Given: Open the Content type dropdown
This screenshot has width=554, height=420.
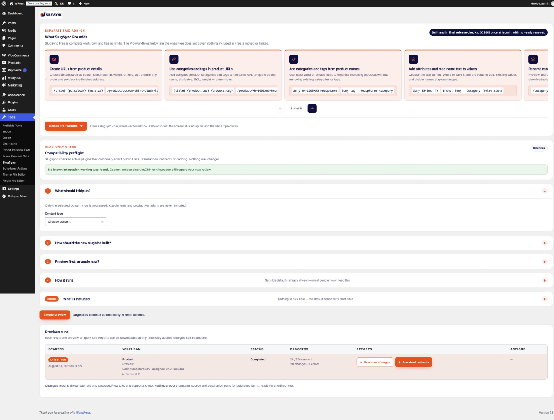Looking at the screenshot, I should click(x=76, y=221).
